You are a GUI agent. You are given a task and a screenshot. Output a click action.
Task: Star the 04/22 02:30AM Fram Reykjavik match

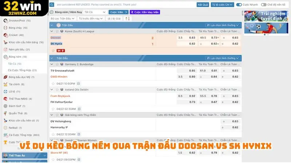pyautogui.click(x=53, y=109)
